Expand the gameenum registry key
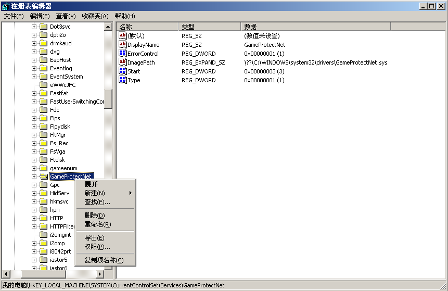Viewport: 448px width, 291px height. 34,168
